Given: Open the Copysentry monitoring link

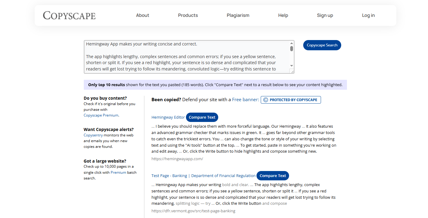Looking at the screenshot, I should [x=93, y=135].
